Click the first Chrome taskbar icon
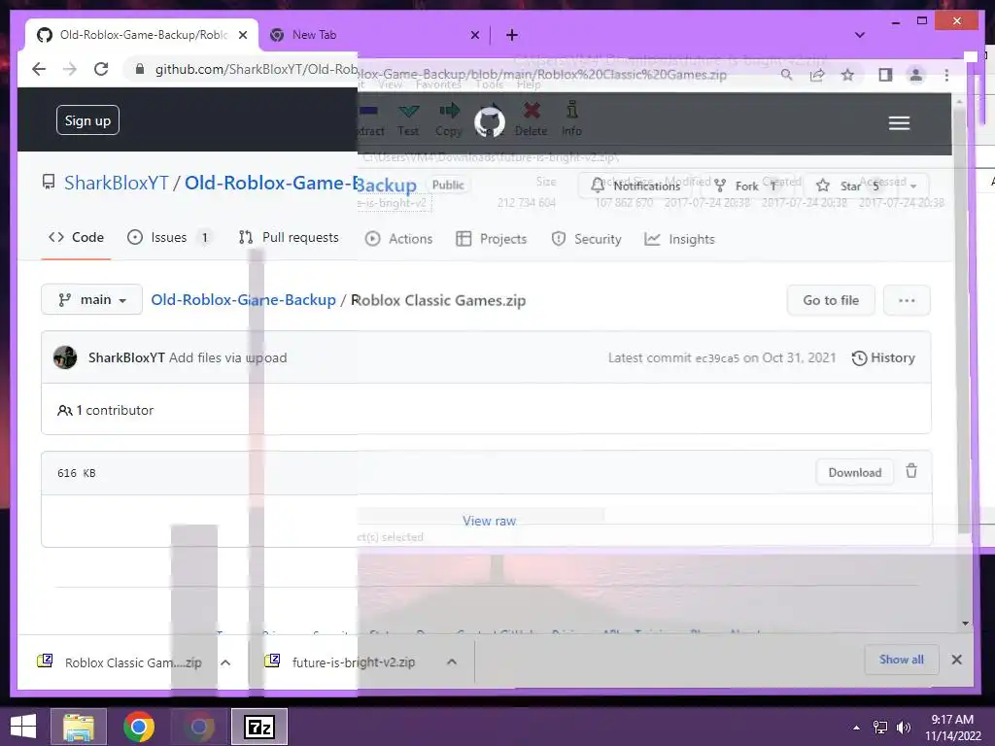The image size is (995, 746). [138, 727]
